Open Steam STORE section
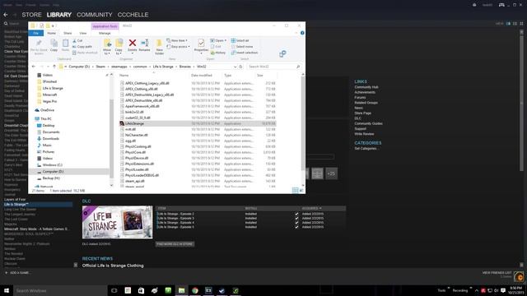527x296 pixels. click(x=31, y=15)
